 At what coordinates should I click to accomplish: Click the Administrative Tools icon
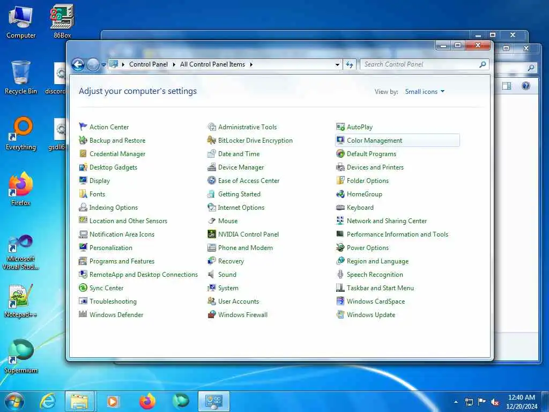(211, 127)
